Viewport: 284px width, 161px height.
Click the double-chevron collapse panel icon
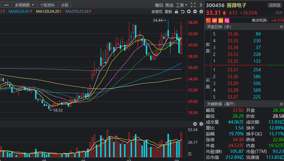(201, 5)
